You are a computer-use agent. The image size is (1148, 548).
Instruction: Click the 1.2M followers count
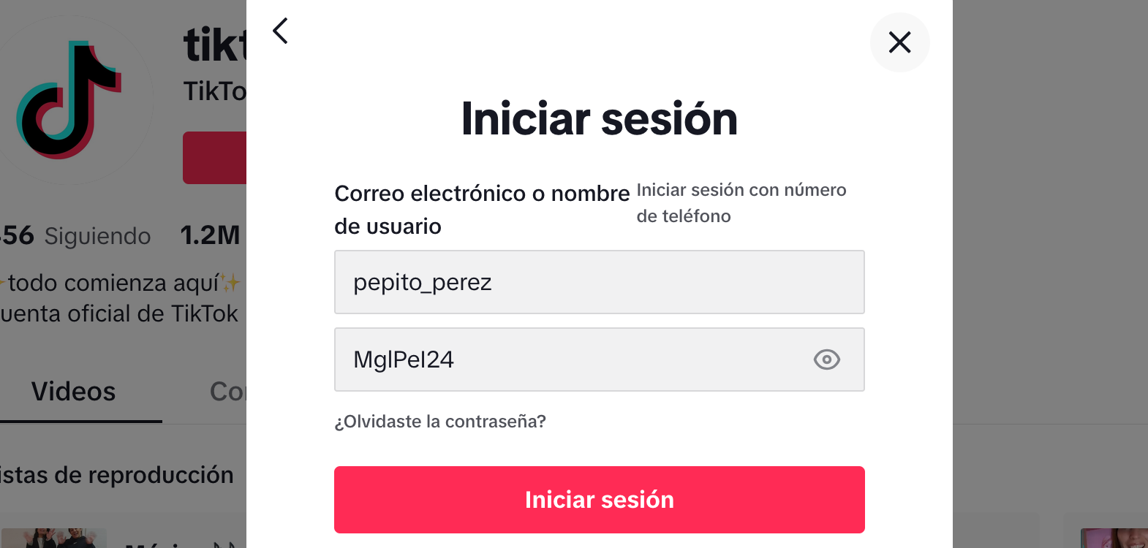coord(211,235)
